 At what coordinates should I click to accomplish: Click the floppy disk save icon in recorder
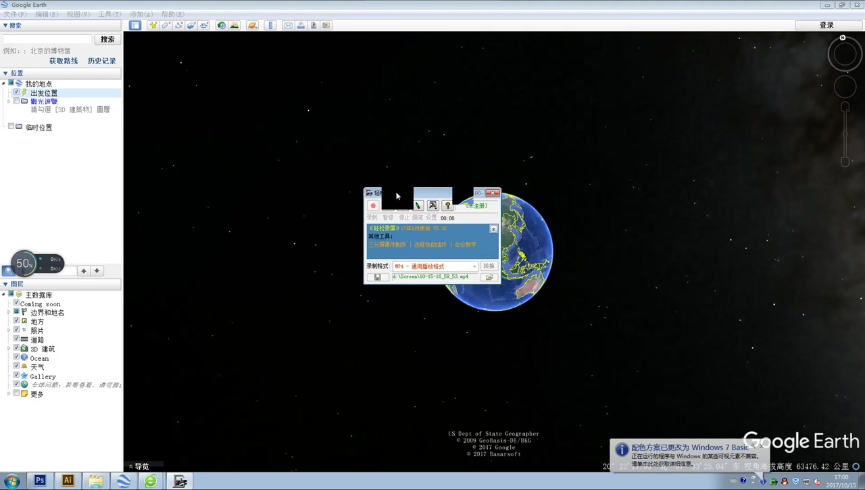378,277
